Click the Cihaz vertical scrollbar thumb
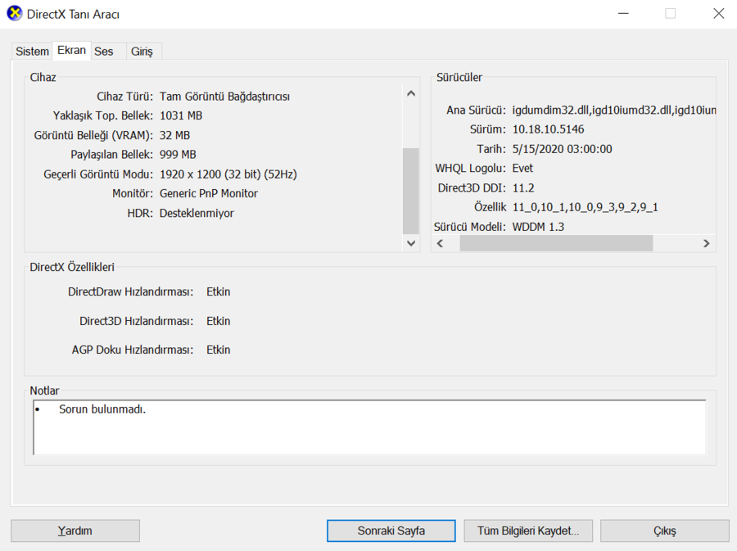This screenshot has width=737, height=551. [411, 191]
